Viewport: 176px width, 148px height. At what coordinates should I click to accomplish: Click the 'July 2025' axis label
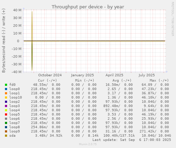[x=147, y=75]
